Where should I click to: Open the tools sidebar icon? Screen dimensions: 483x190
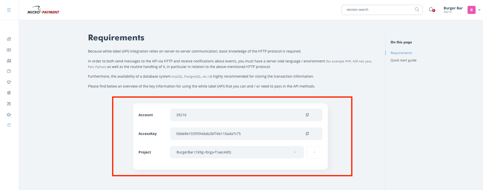tap(9, 104)
